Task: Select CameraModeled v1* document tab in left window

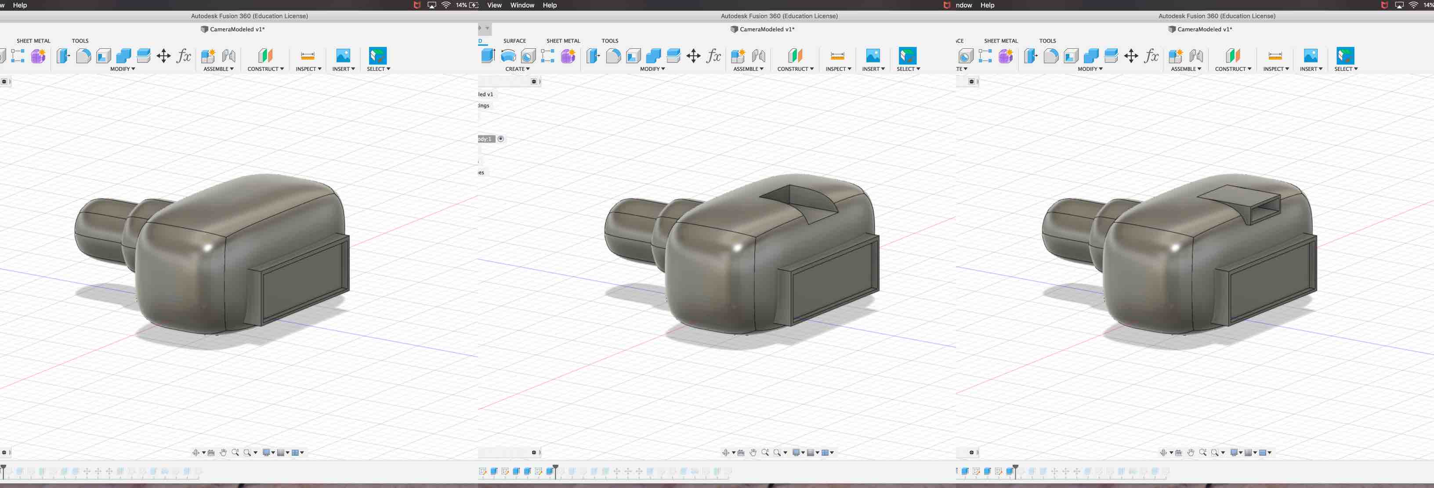Action: pyautogui.click(x=233, y=29)
